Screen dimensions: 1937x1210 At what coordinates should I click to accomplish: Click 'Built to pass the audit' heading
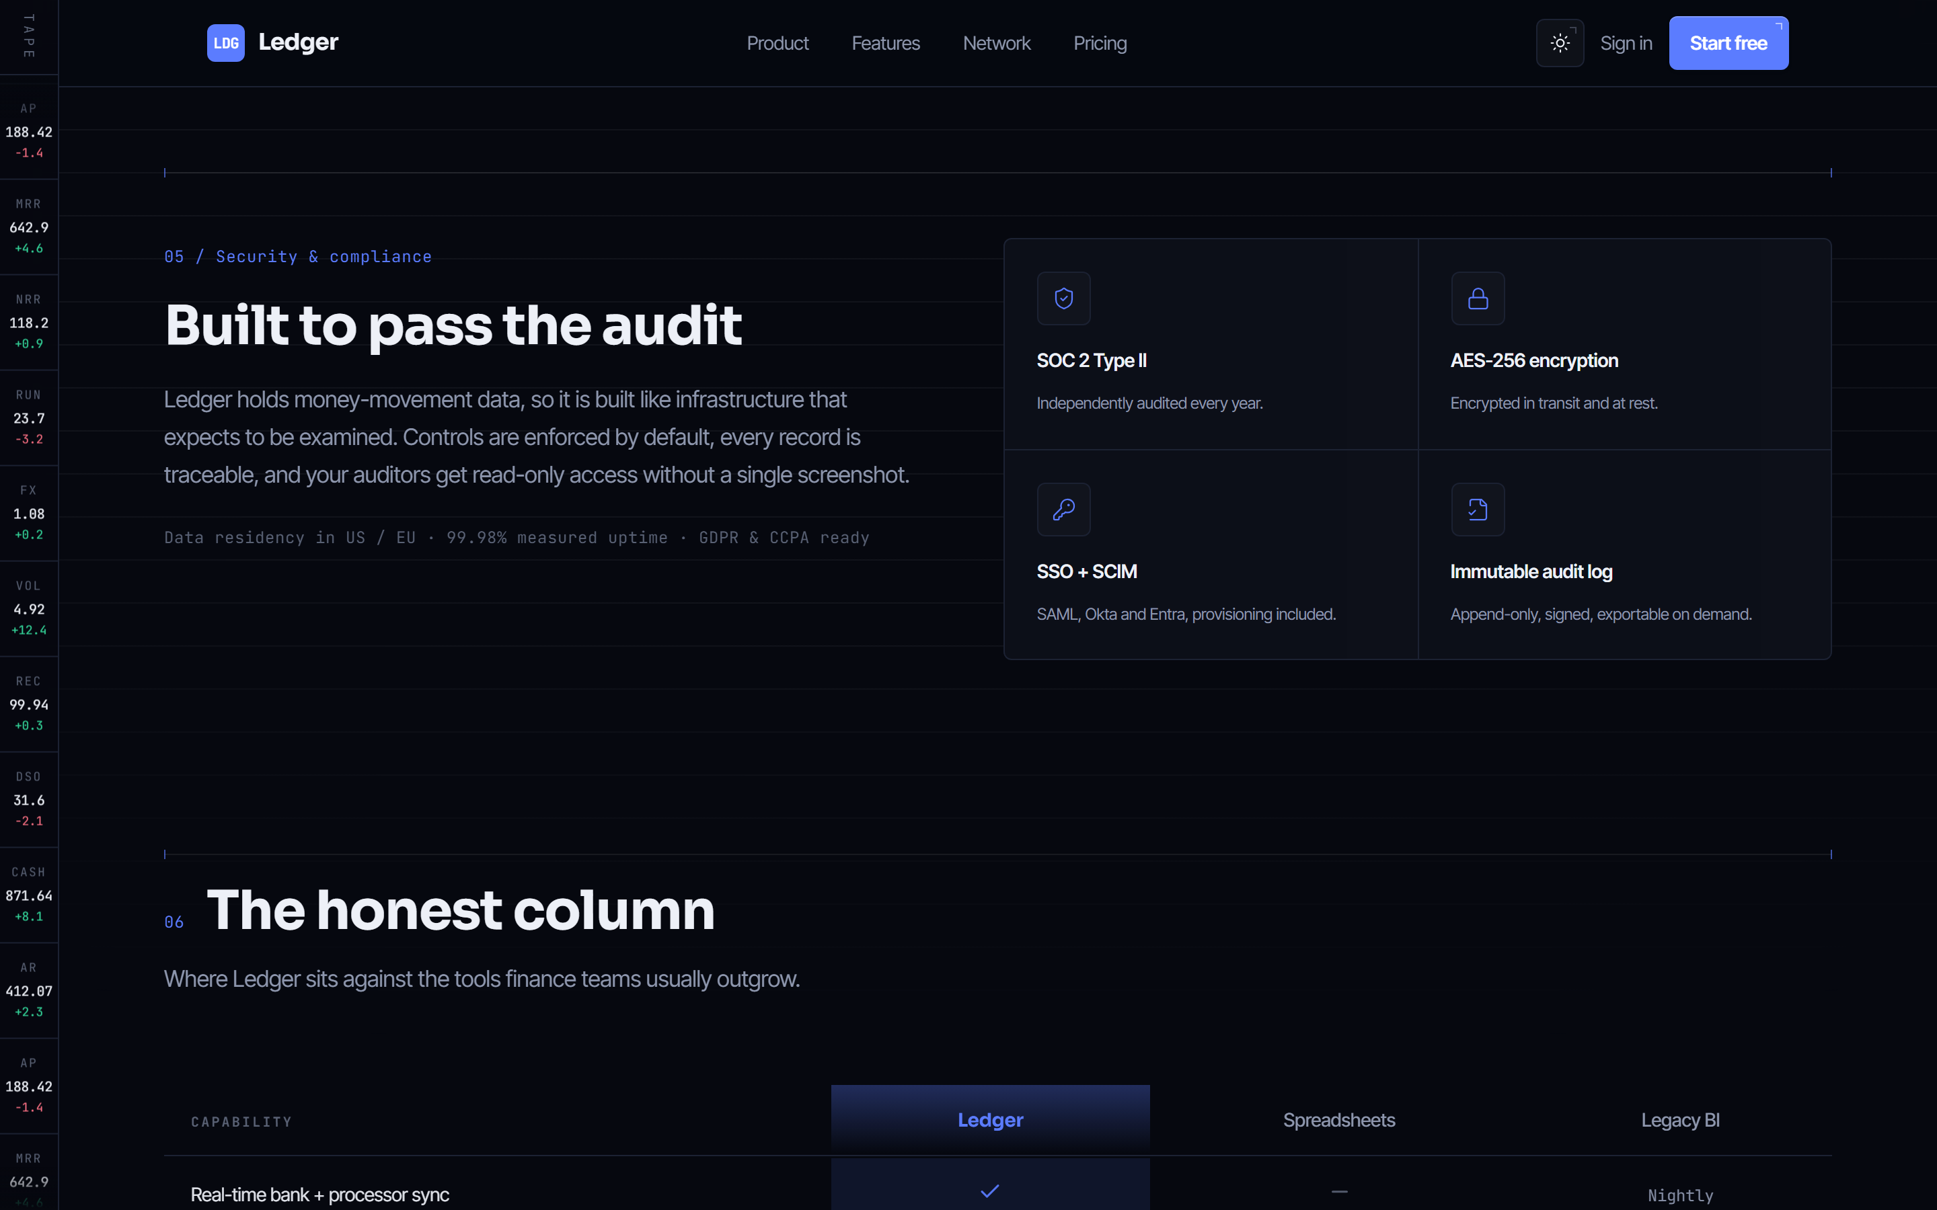(453, 326)
